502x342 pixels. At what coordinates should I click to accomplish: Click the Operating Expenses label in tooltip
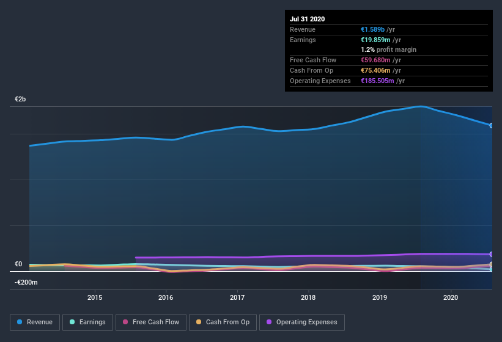(320, 81)
